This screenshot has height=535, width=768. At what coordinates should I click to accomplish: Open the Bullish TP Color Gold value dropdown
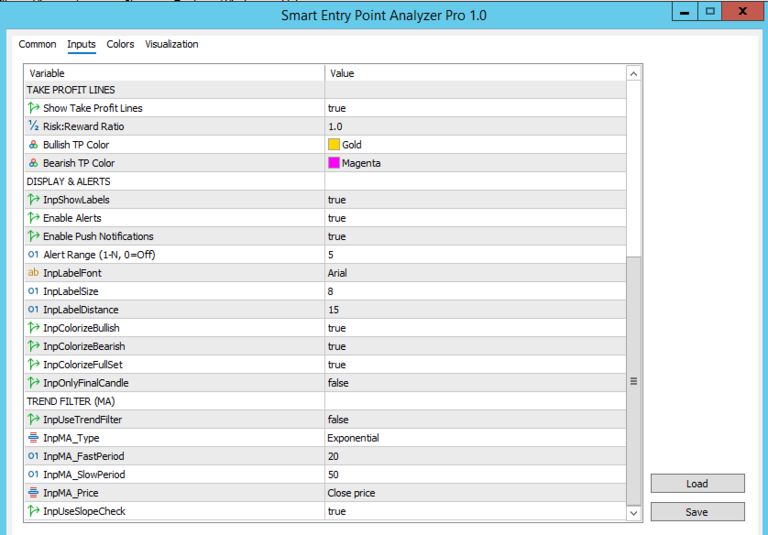475,145
